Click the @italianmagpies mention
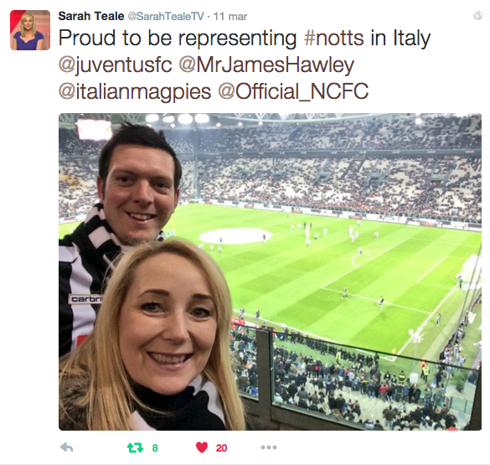Screen dimensions: 490x465 (x=135, y=92)
